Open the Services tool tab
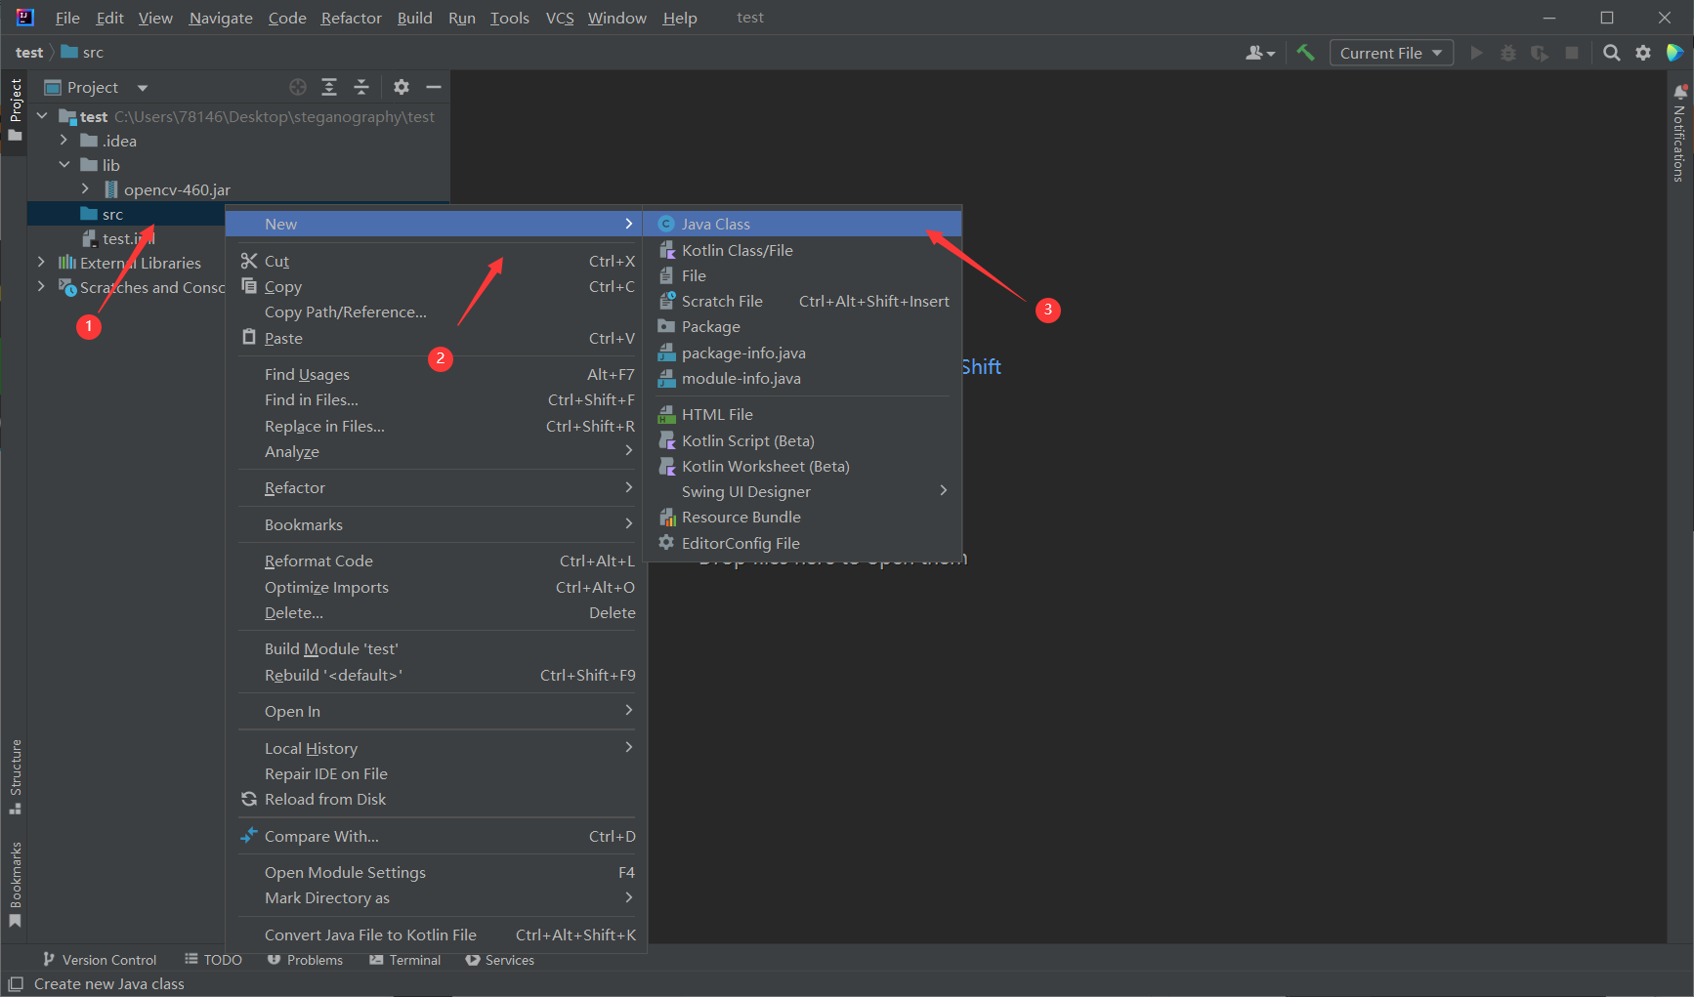This screenshot has height=997, width=1694. 499,960
